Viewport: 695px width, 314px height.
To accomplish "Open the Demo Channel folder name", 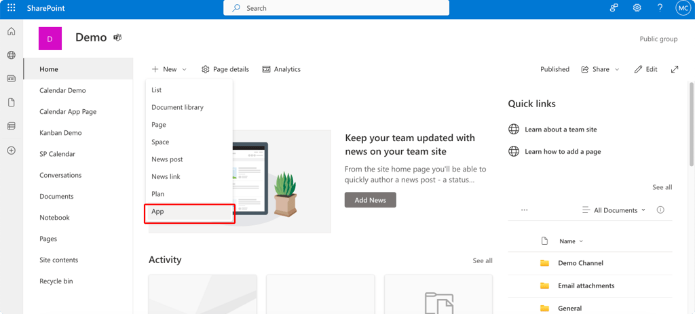I will click(x=581, y=263).
